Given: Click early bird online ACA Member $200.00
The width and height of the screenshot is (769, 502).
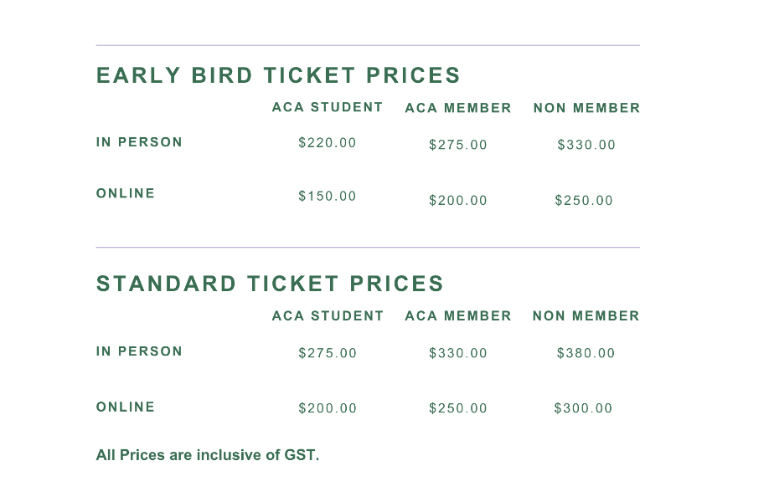Looking at the screenshot, I should [458, 201].
